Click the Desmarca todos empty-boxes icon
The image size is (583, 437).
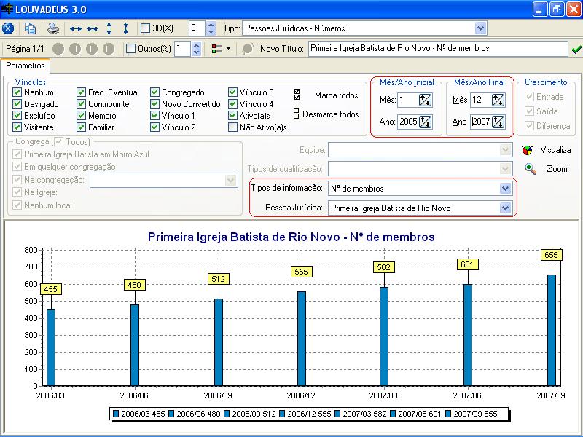[x=297, y=114]
